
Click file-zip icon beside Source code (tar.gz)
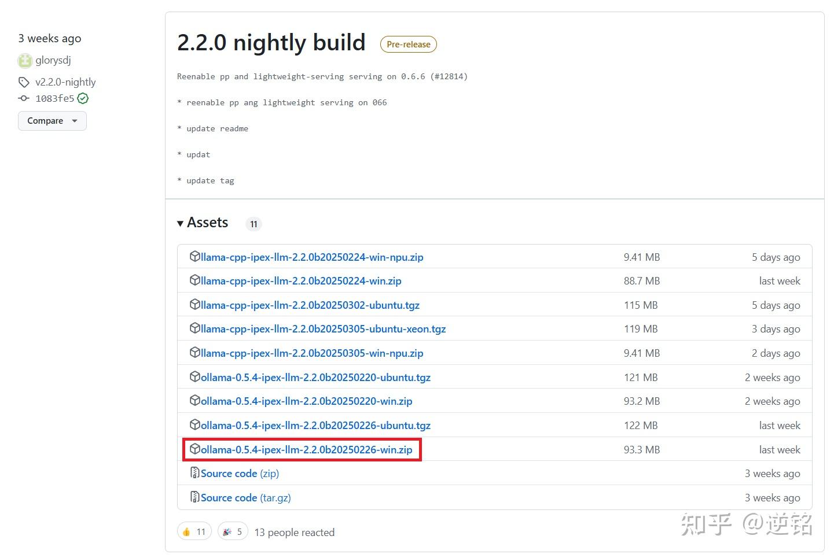point(195,497)
